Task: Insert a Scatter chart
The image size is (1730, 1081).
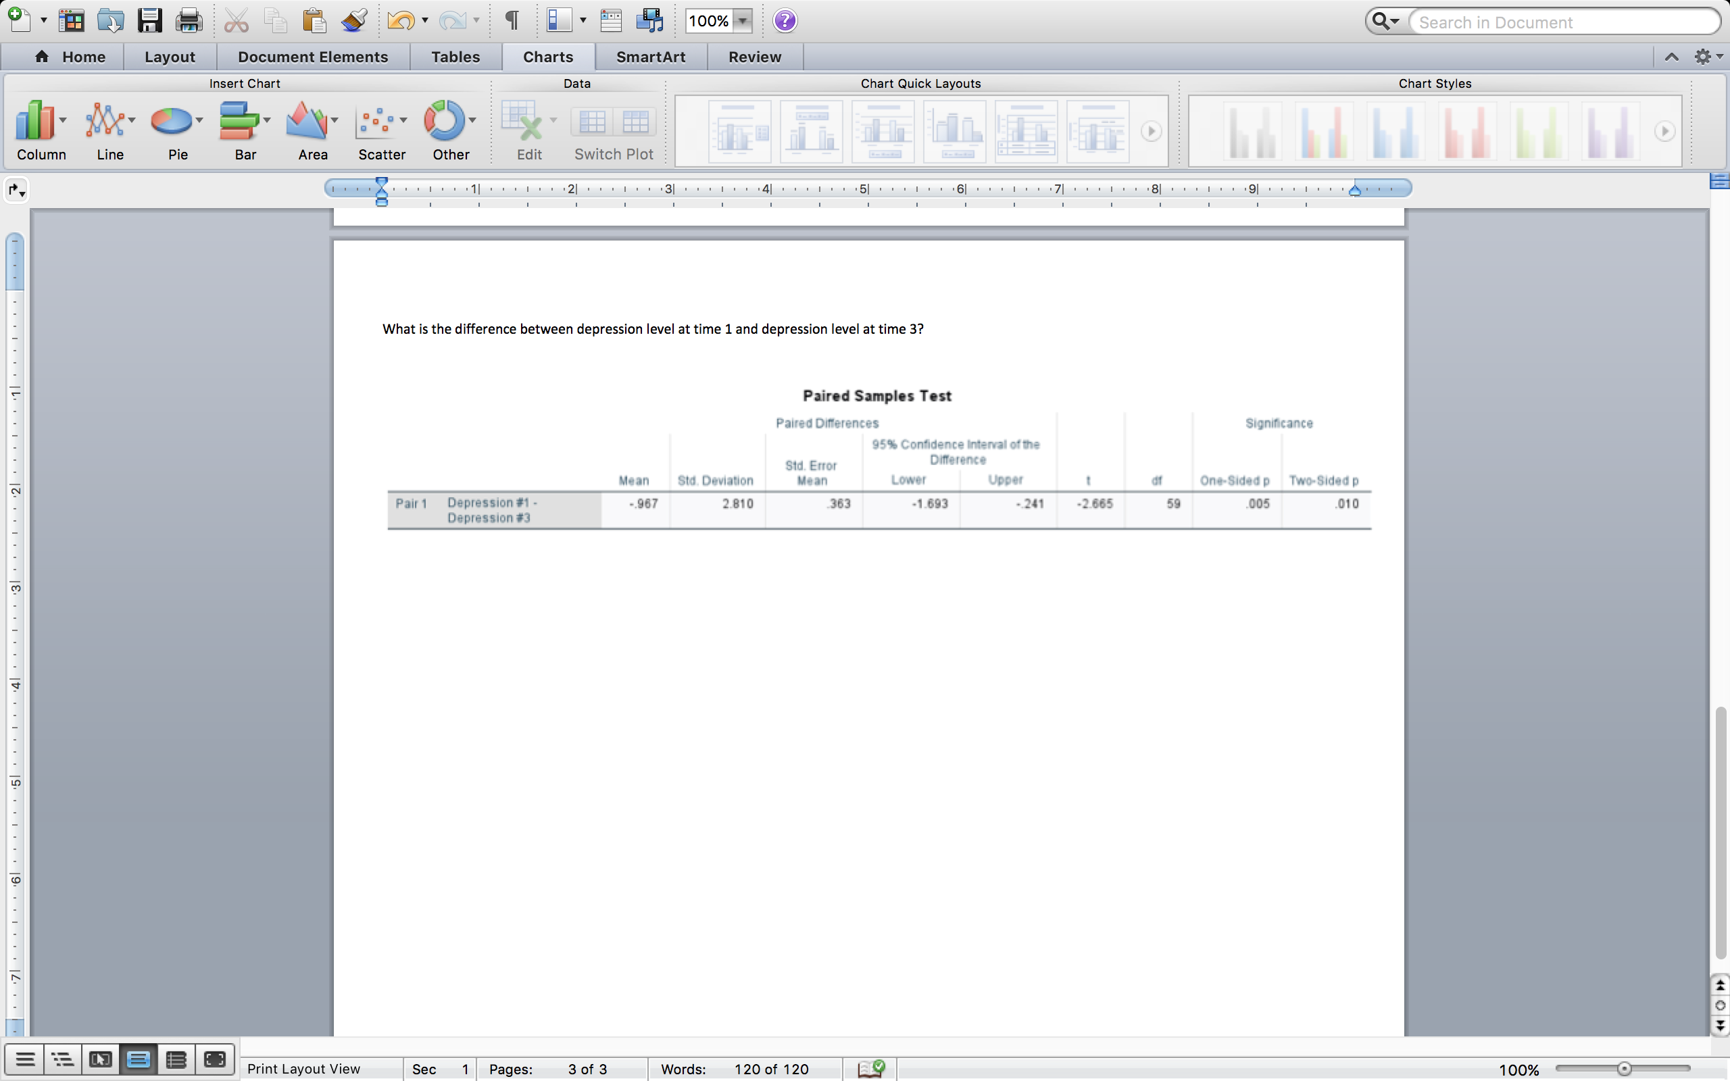Action: point(376,122)
